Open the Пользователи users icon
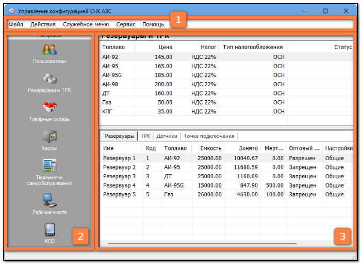Viewport: 361px width, 264px height. pyautogui.click(x=50, y=50)
